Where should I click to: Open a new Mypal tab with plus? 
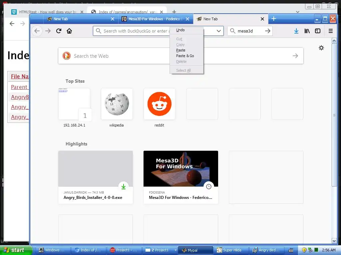pyautogui.click(x=274, y=19)
